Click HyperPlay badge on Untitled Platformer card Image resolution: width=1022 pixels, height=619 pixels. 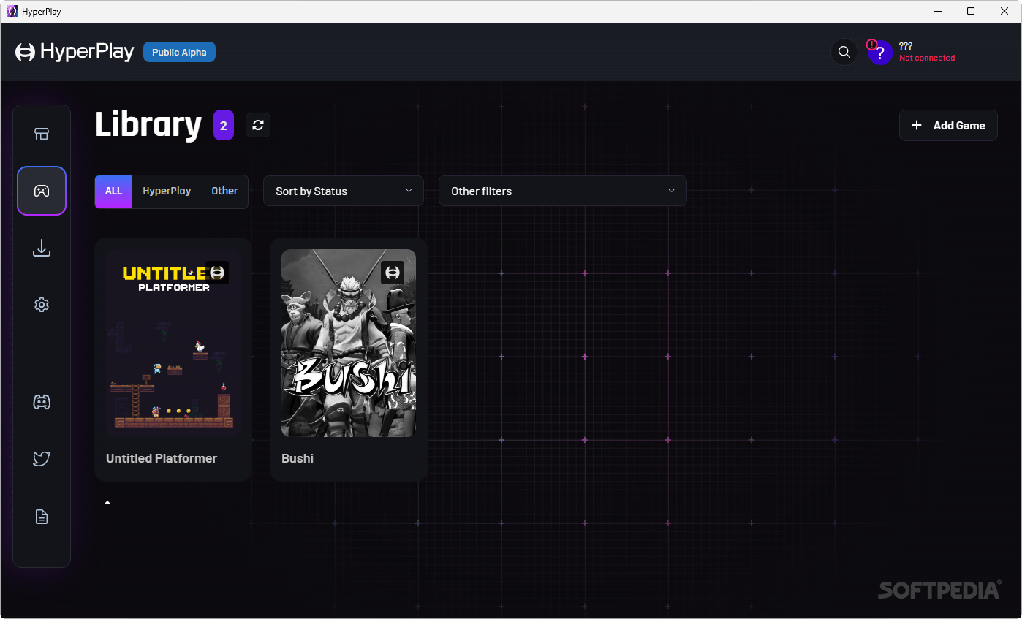(217, 273)
